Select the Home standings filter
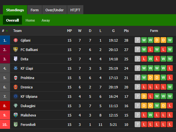The width and height of the screenshot is (176, 132). click(30, 20)
